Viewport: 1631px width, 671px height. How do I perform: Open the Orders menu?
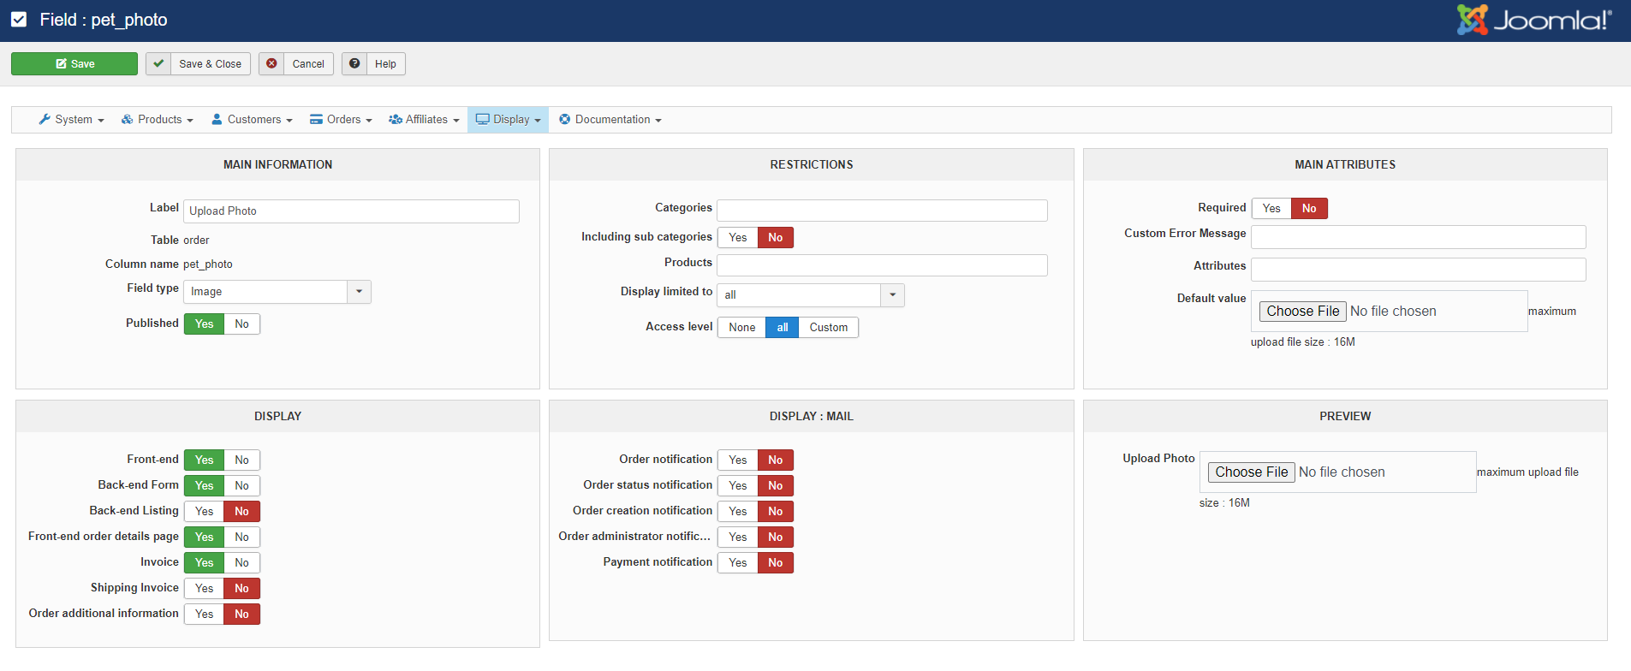[x=341, y=120]
